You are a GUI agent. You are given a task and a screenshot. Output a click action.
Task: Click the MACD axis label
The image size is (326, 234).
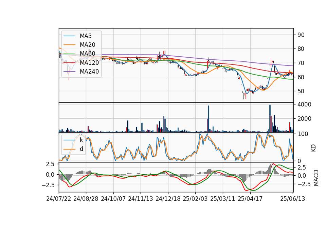tap(316, 178)
